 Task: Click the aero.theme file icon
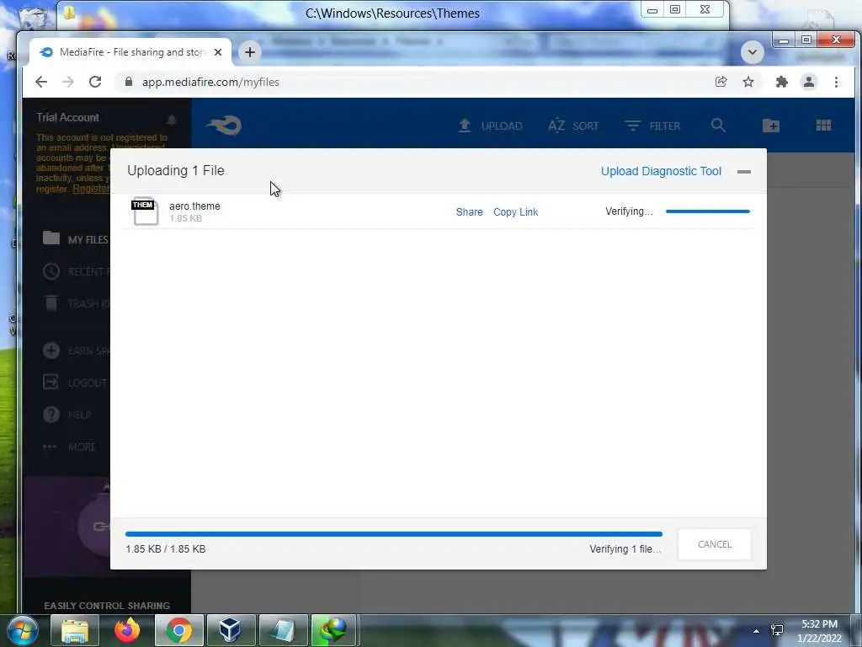tap(145, 211)
